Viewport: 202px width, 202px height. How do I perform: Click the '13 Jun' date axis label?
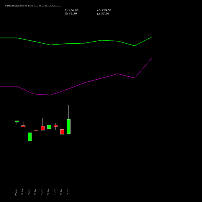click(x=42, y=192)
